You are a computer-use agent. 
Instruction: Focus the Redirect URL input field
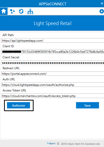[53, 74]
